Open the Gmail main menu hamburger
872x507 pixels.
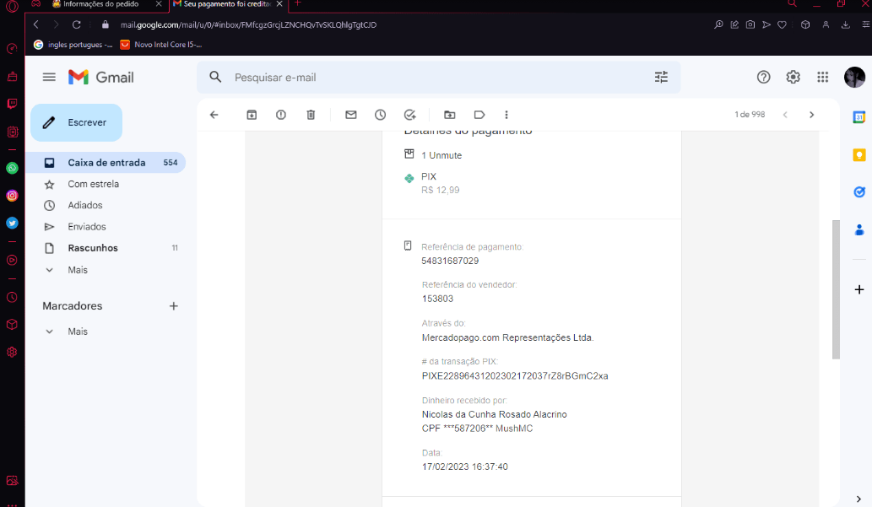tap(49, 78)
